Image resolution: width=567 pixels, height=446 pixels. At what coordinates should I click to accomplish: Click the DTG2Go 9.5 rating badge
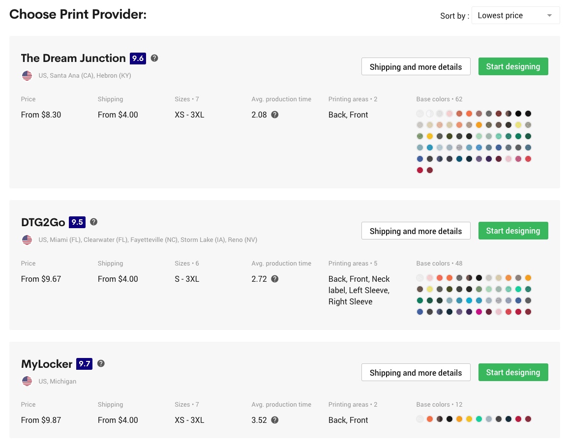tap(77, 222)
